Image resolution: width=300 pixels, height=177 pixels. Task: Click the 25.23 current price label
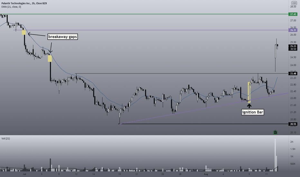click(x=293, y=46)
